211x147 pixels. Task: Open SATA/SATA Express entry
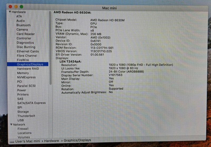tap(31, 103)
